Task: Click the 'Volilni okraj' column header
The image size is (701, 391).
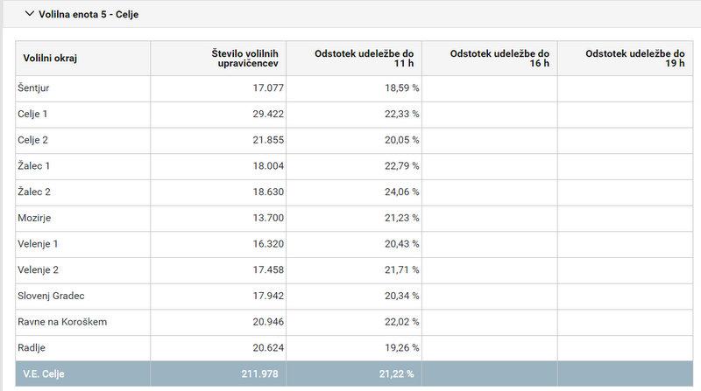Action: click(x=45, y=59)
